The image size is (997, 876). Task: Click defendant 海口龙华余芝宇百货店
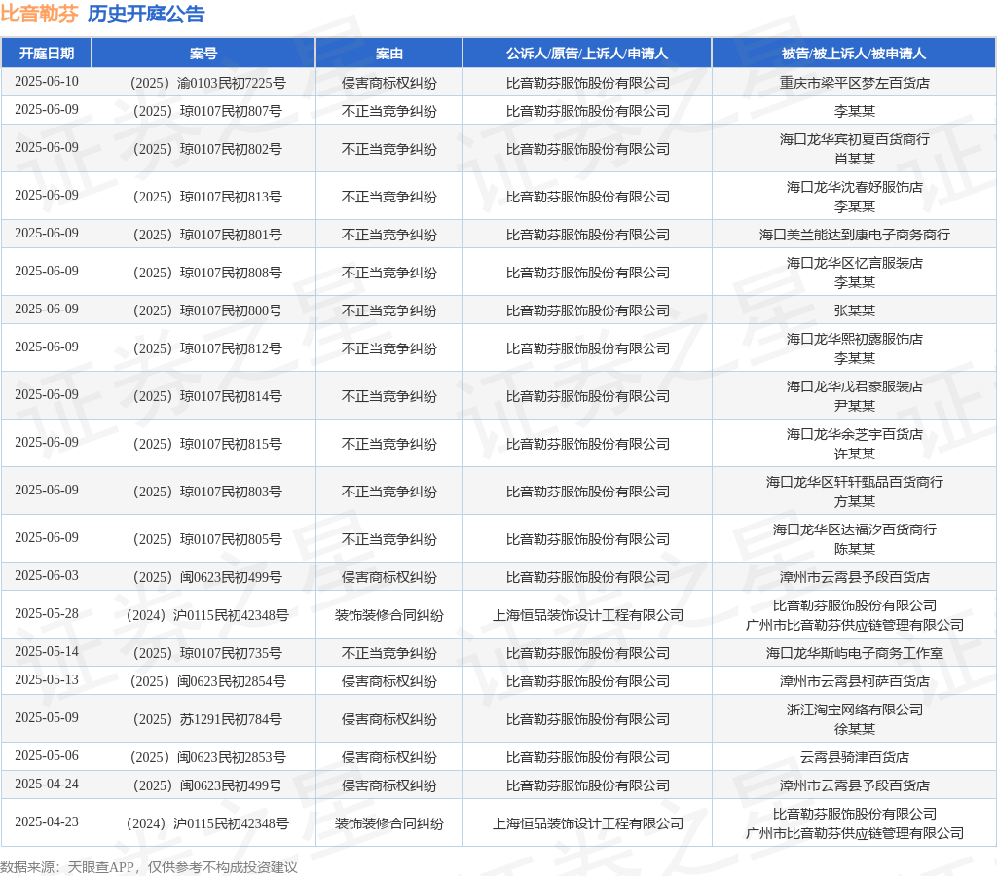[855, 434]
